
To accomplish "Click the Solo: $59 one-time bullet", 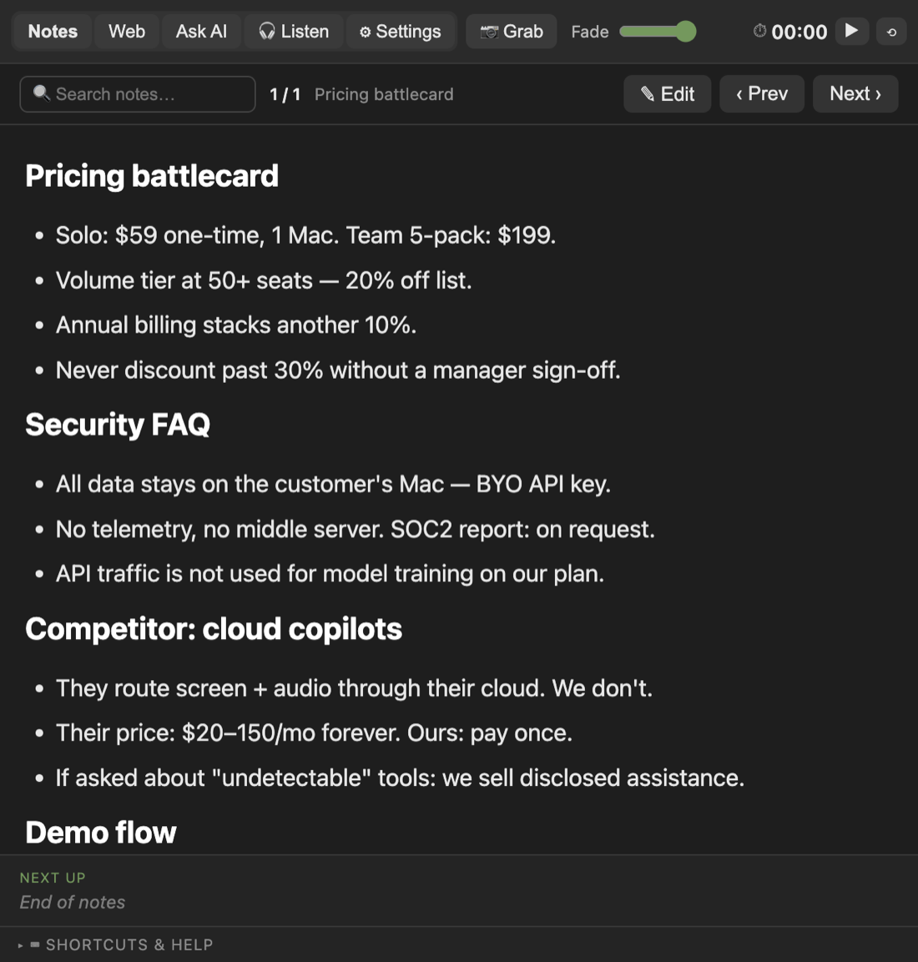I will (305, 235).
